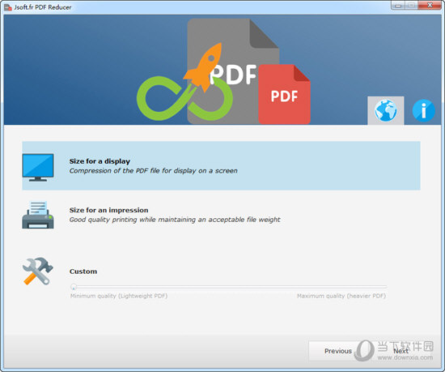This screenshot has height=372, width=445.
Task: Click 'Good quality printing' description text
Action: pyautogui.click(x=175, y=220)
